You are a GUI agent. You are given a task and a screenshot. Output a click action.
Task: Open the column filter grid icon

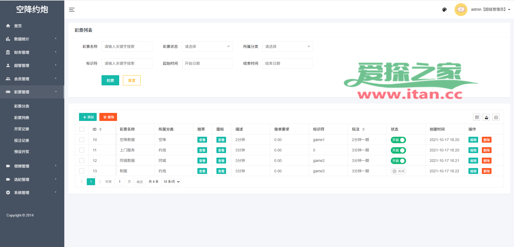[x=477, y=117]
